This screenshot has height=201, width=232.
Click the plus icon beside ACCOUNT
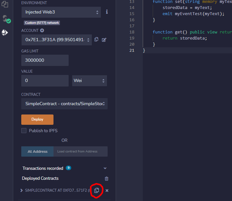tap(42, 31)
